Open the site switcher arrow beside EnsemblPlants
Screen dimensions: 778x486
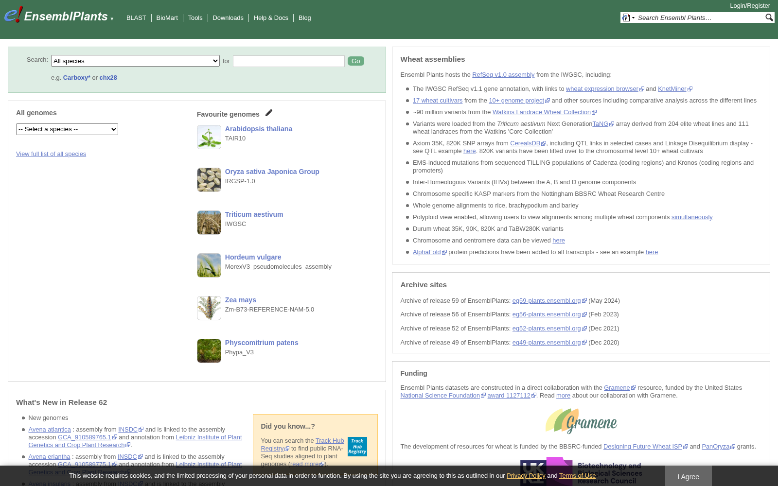pos(112,19)
